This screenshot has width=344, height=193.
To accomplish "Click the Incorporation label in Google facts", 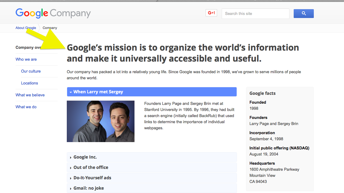I will [262, 133].
